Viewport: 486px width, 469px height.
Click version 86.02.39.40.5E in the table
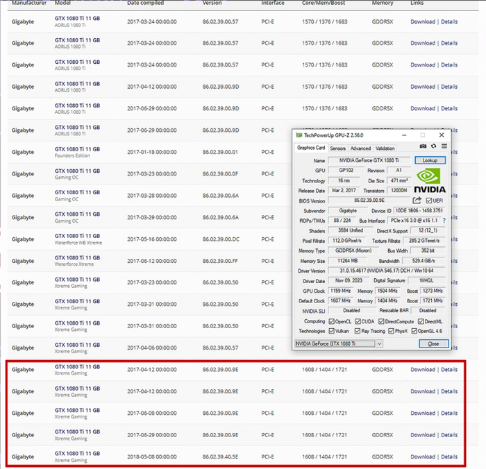click(220, 457)
